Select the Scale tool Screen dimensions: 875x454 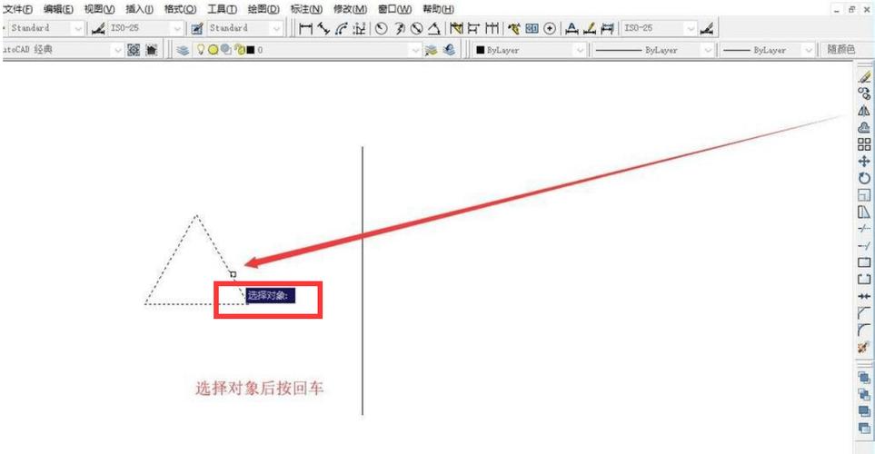pos(864,195)
